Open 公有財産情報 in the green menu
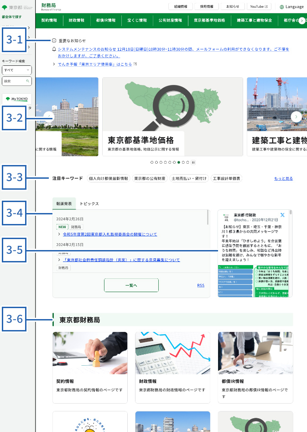The image size is (307, 432). [x=171, y=21]
